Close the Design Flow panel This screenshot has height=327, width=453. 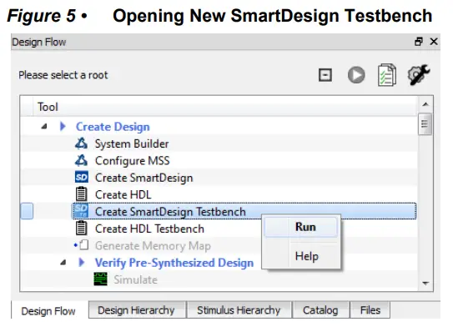[x=434, y=42]
